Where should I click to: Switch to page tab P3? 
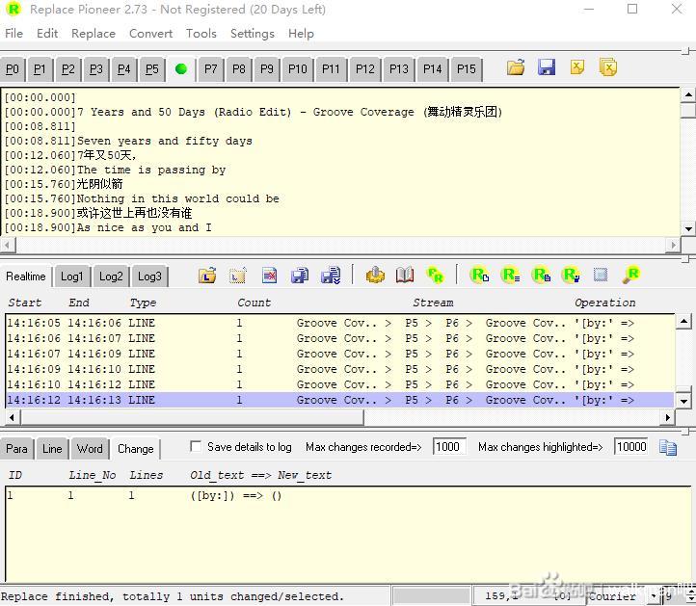[x=95, y=69]
